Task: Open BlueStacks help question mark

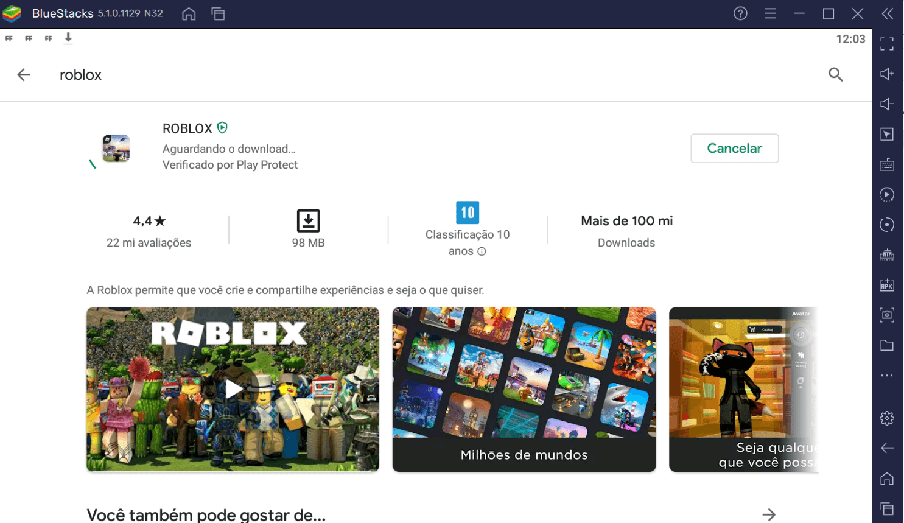Action: [740, 13]
